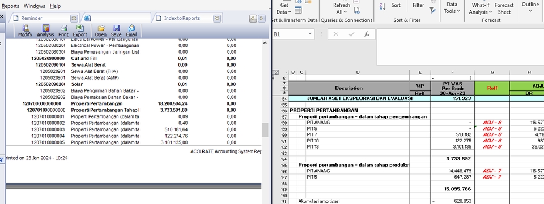544x204 pixels.
Task: Open Data Tools dropdown in Excel
Action: click(452, 7)
